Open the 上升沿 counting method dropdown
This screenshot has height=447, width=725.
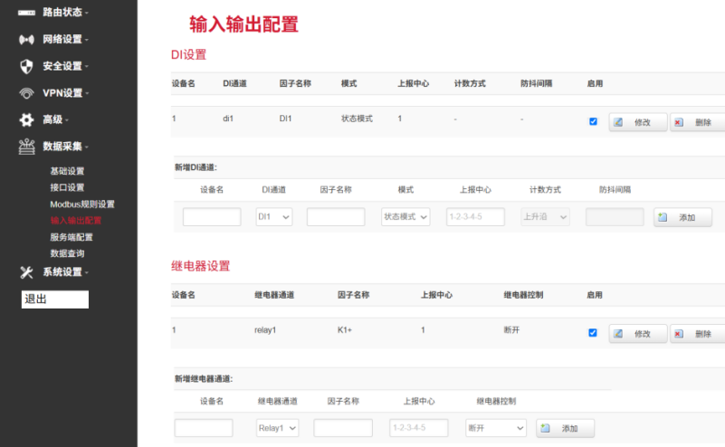(545, 217)
